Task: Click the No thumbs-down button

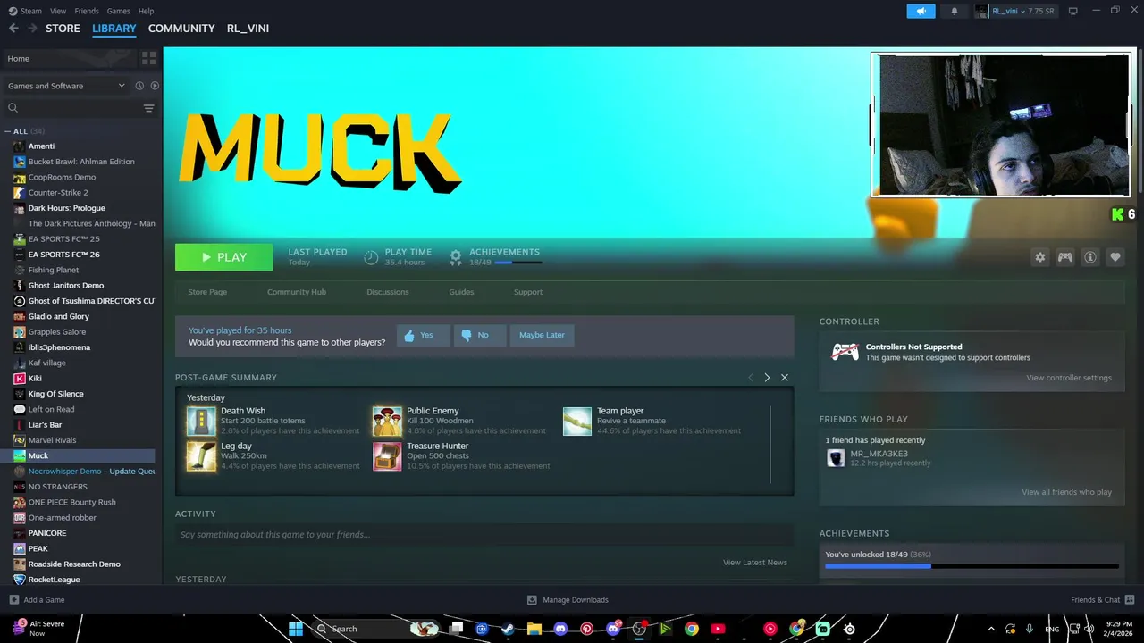Action: tap(479, 335)
